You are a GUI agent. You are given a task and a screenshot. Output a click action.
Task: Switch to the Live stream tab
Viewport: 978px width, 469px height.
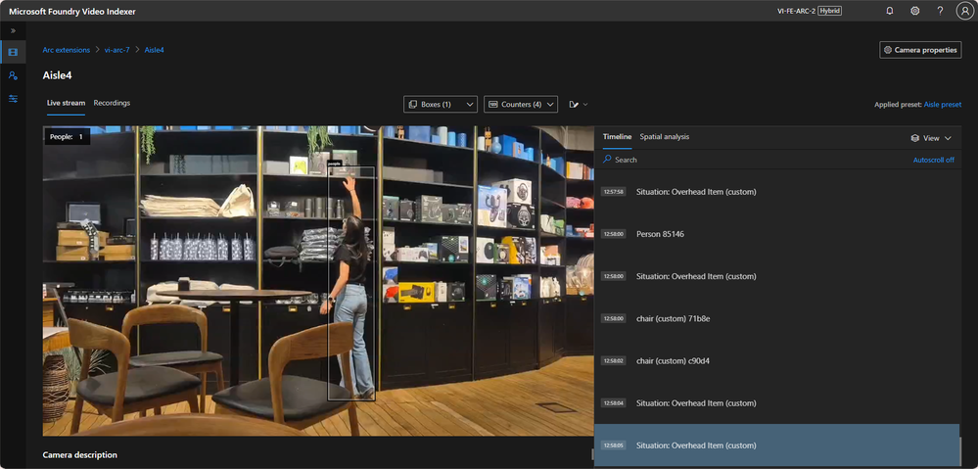[67, 103]
